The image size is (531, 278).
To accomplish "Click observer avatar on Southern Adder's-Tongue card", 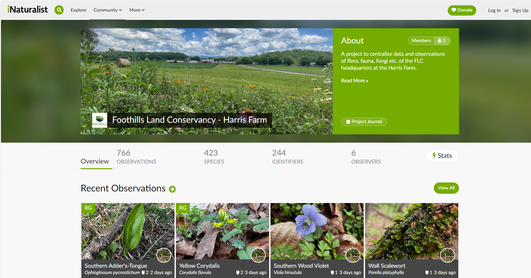I will point(164,255).
